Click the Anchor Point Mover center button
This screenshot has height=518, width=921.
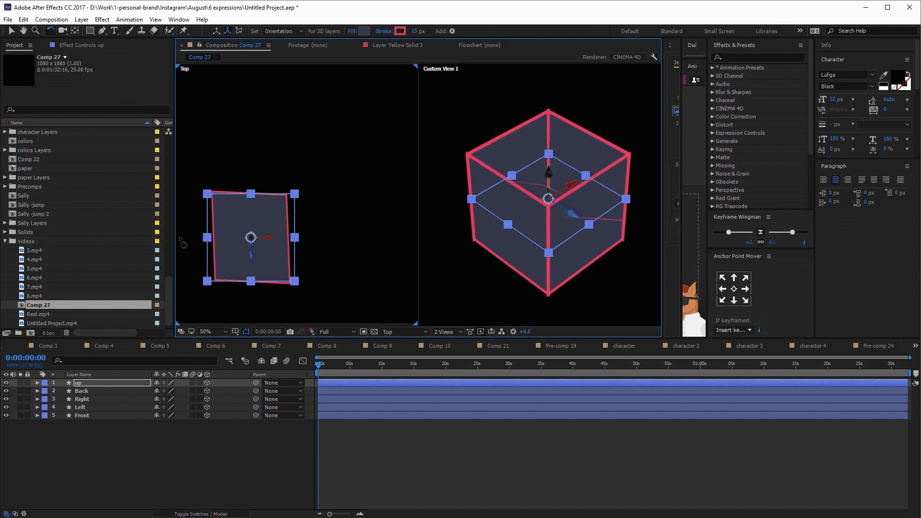point(733,289)
